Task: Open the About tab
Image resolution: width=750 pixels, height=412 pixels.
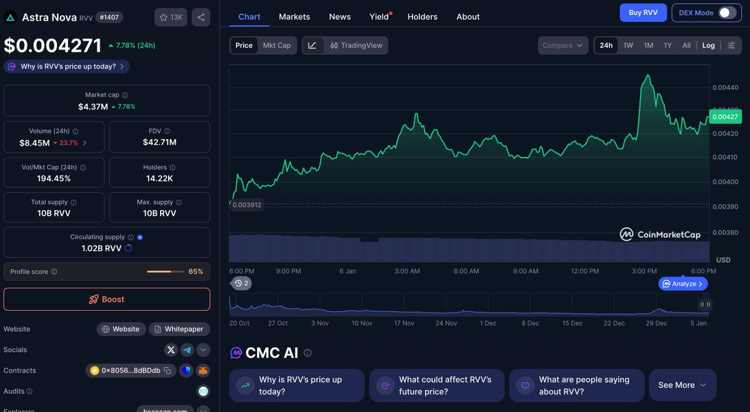Action: (468, 17)
